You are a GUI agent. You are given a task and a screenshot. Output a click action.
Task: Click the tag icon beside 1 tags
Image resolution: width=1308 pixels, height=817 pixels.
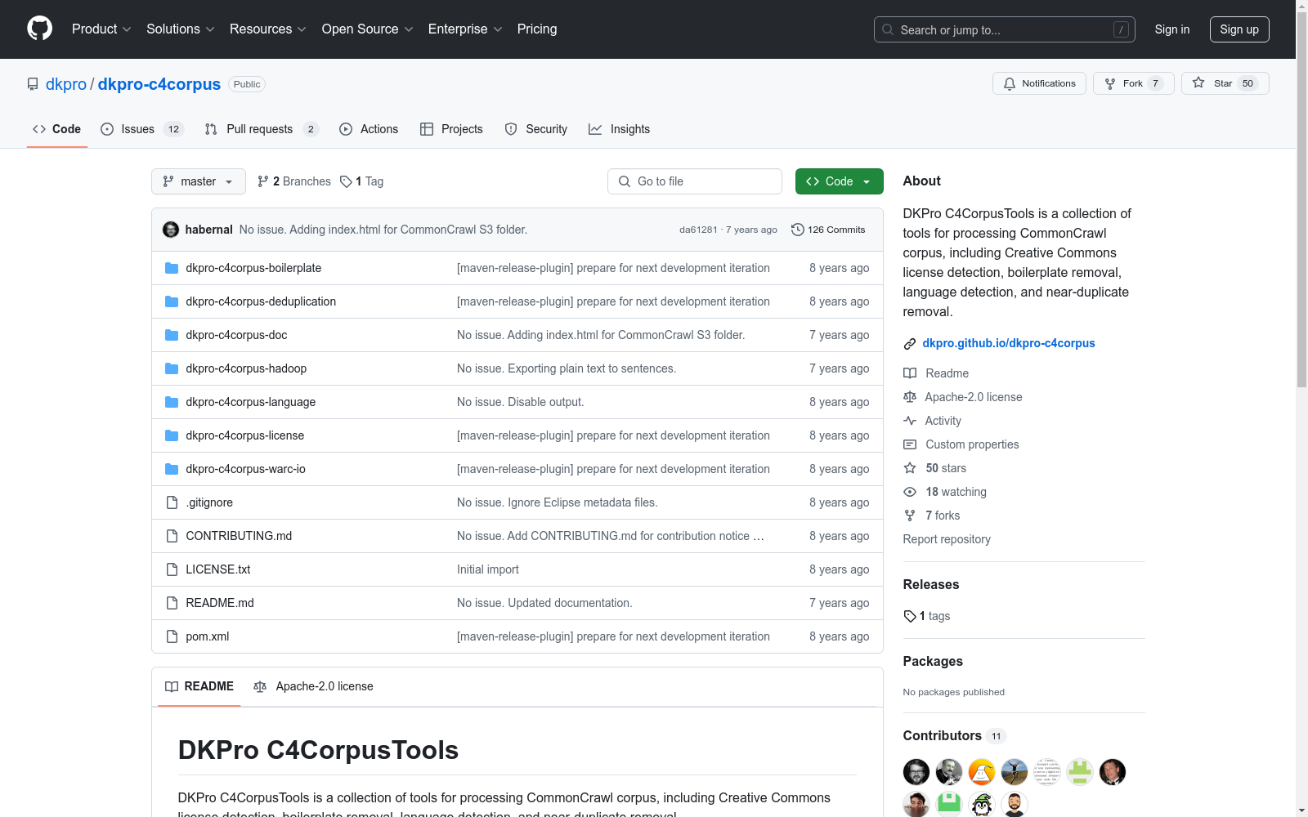[910, 616]
